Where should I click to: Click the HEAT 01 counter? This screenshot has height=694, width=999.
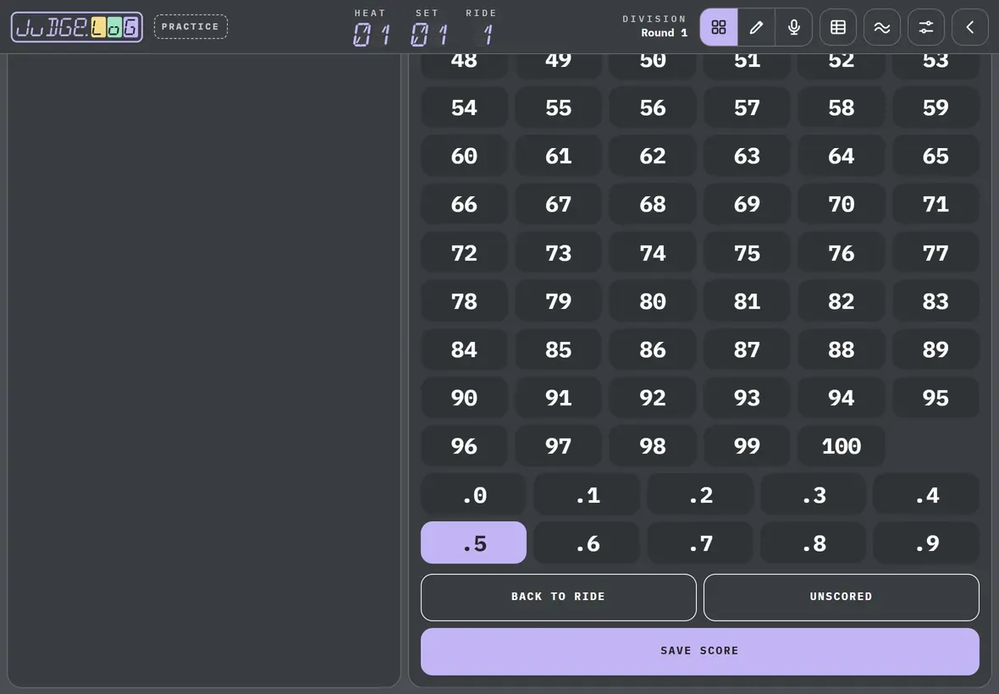371,28
